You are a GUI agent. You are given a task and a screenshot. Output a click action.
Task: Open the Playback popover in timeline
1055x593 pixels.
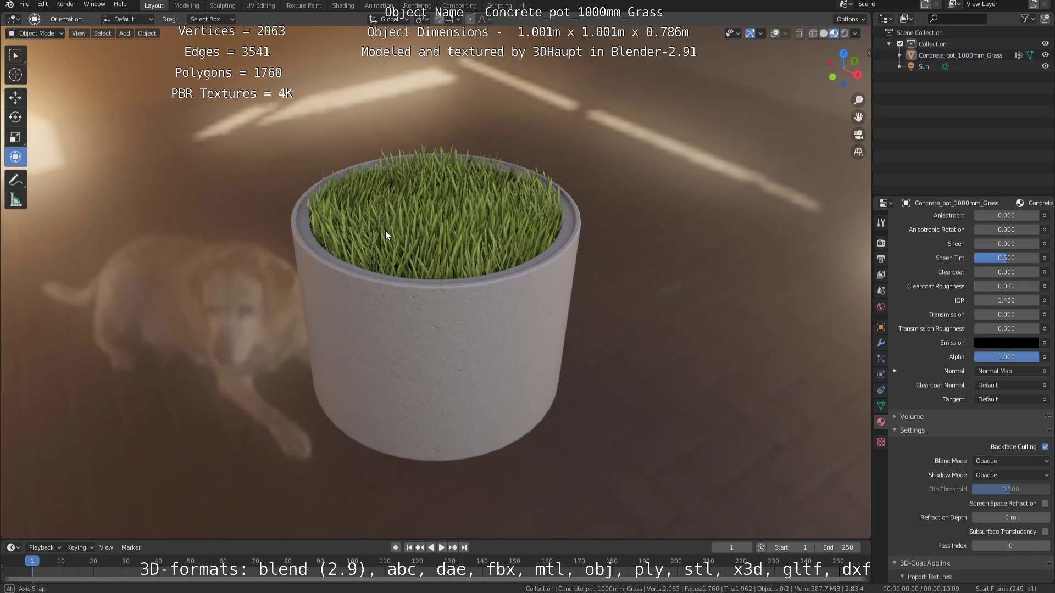coord(45,547)
